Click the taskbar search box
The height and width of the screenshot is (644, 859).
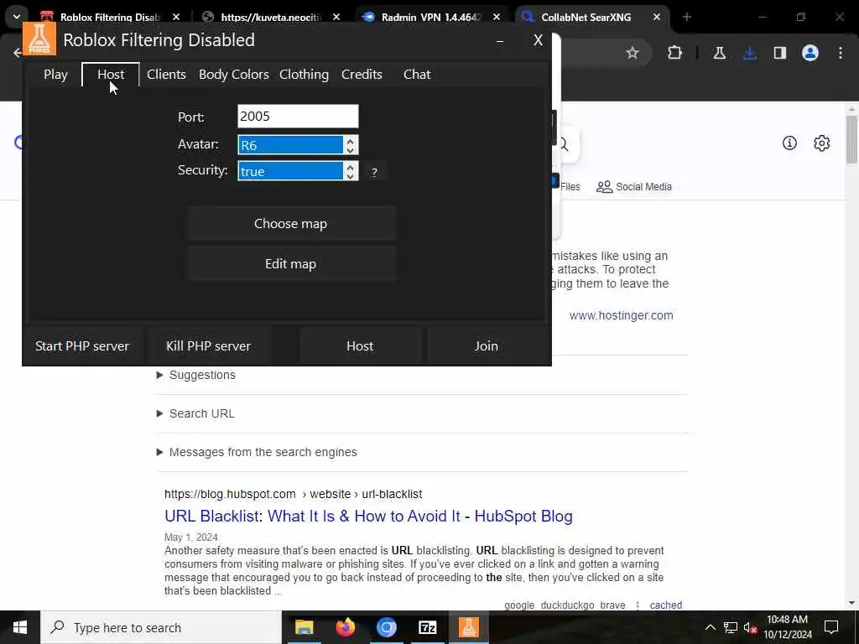160,627
